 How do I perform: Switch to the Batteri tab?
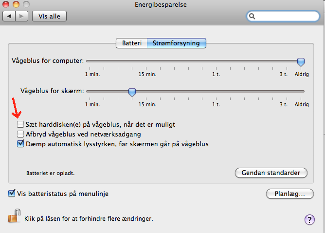(132, 43)
